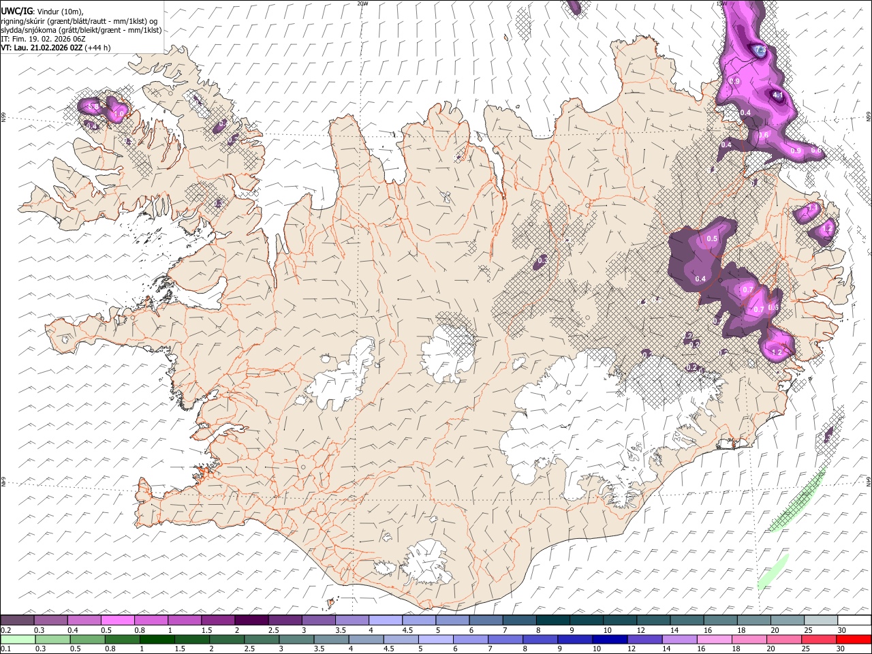
Task: Click the '4.1' snowfall value on the map
Action: click(x=777, y=95)
